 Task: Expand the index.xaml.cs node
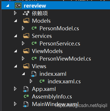point(31,81)
